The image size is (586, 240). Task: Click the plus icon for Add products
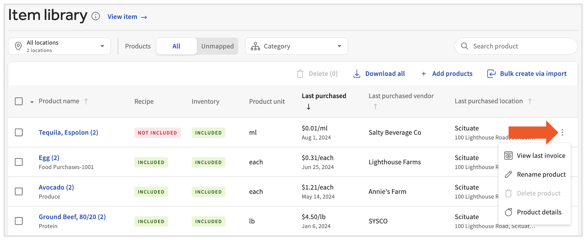(424, 74)
